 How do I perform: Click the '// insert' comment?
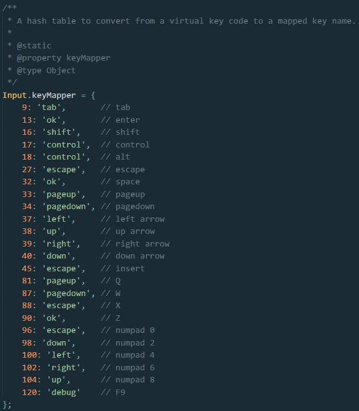123,268
